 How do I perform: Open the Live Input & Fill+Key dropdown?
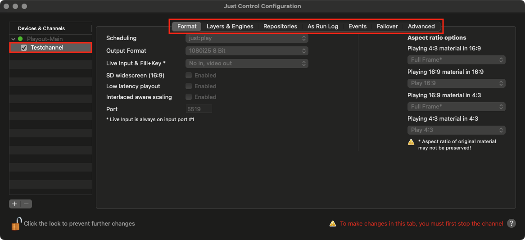247,63
